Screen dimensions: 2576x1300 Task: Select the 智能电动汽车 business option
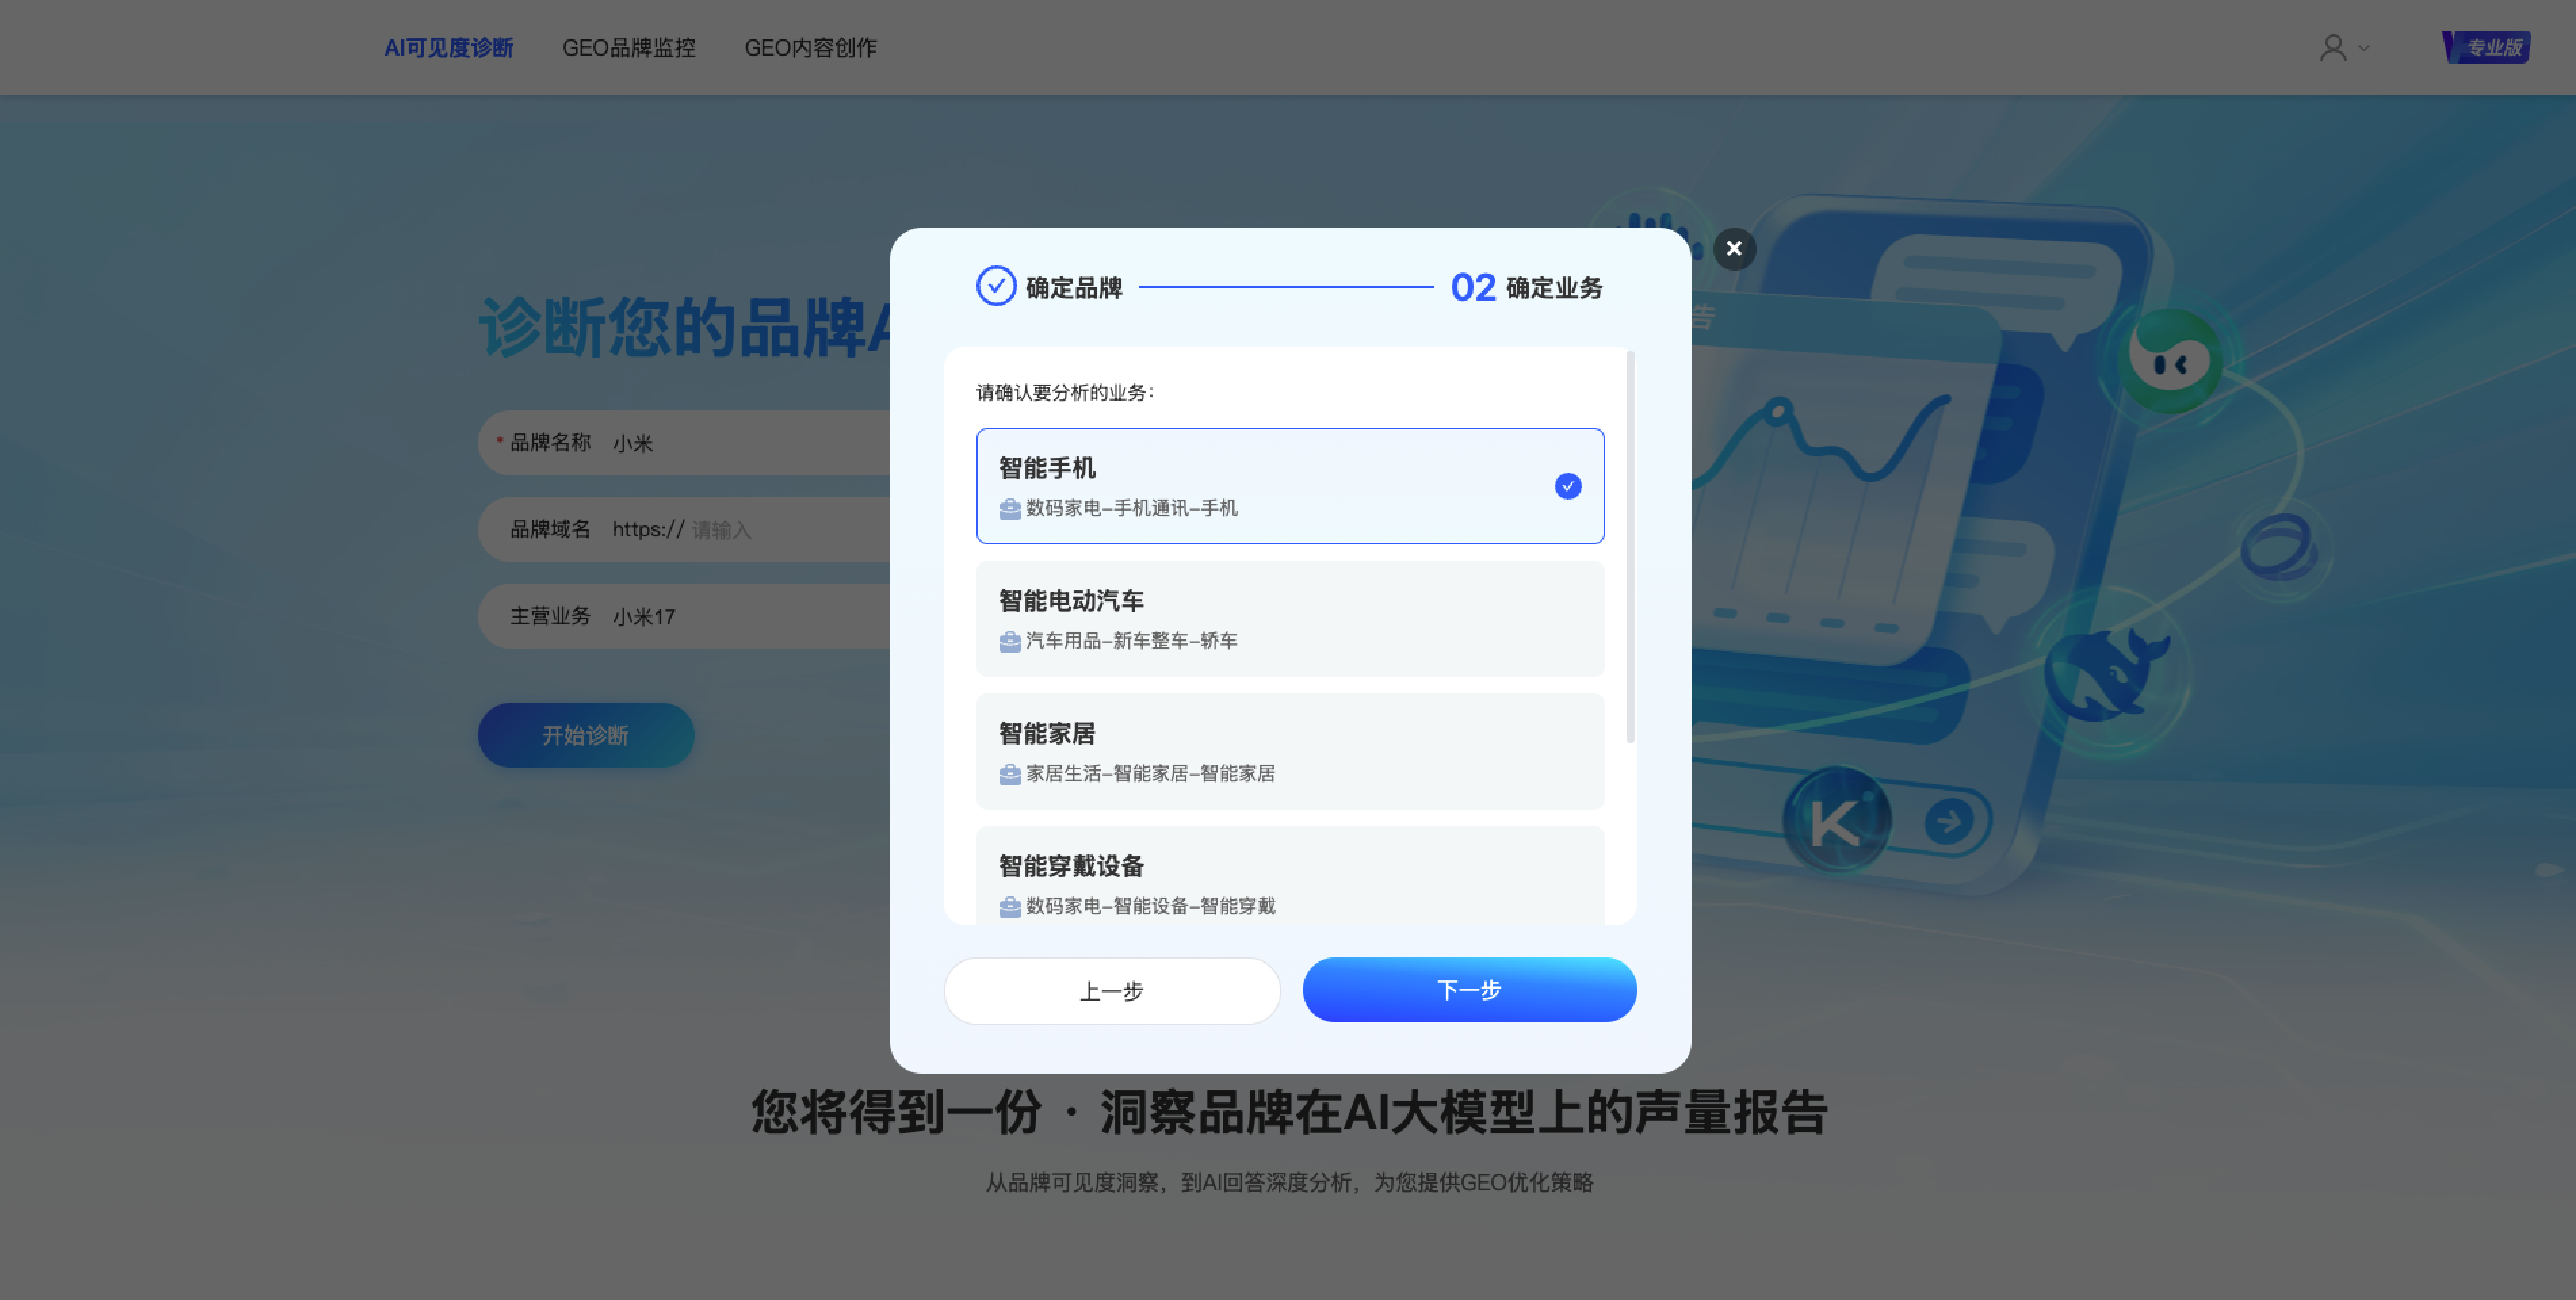(x=1289, y=619)
